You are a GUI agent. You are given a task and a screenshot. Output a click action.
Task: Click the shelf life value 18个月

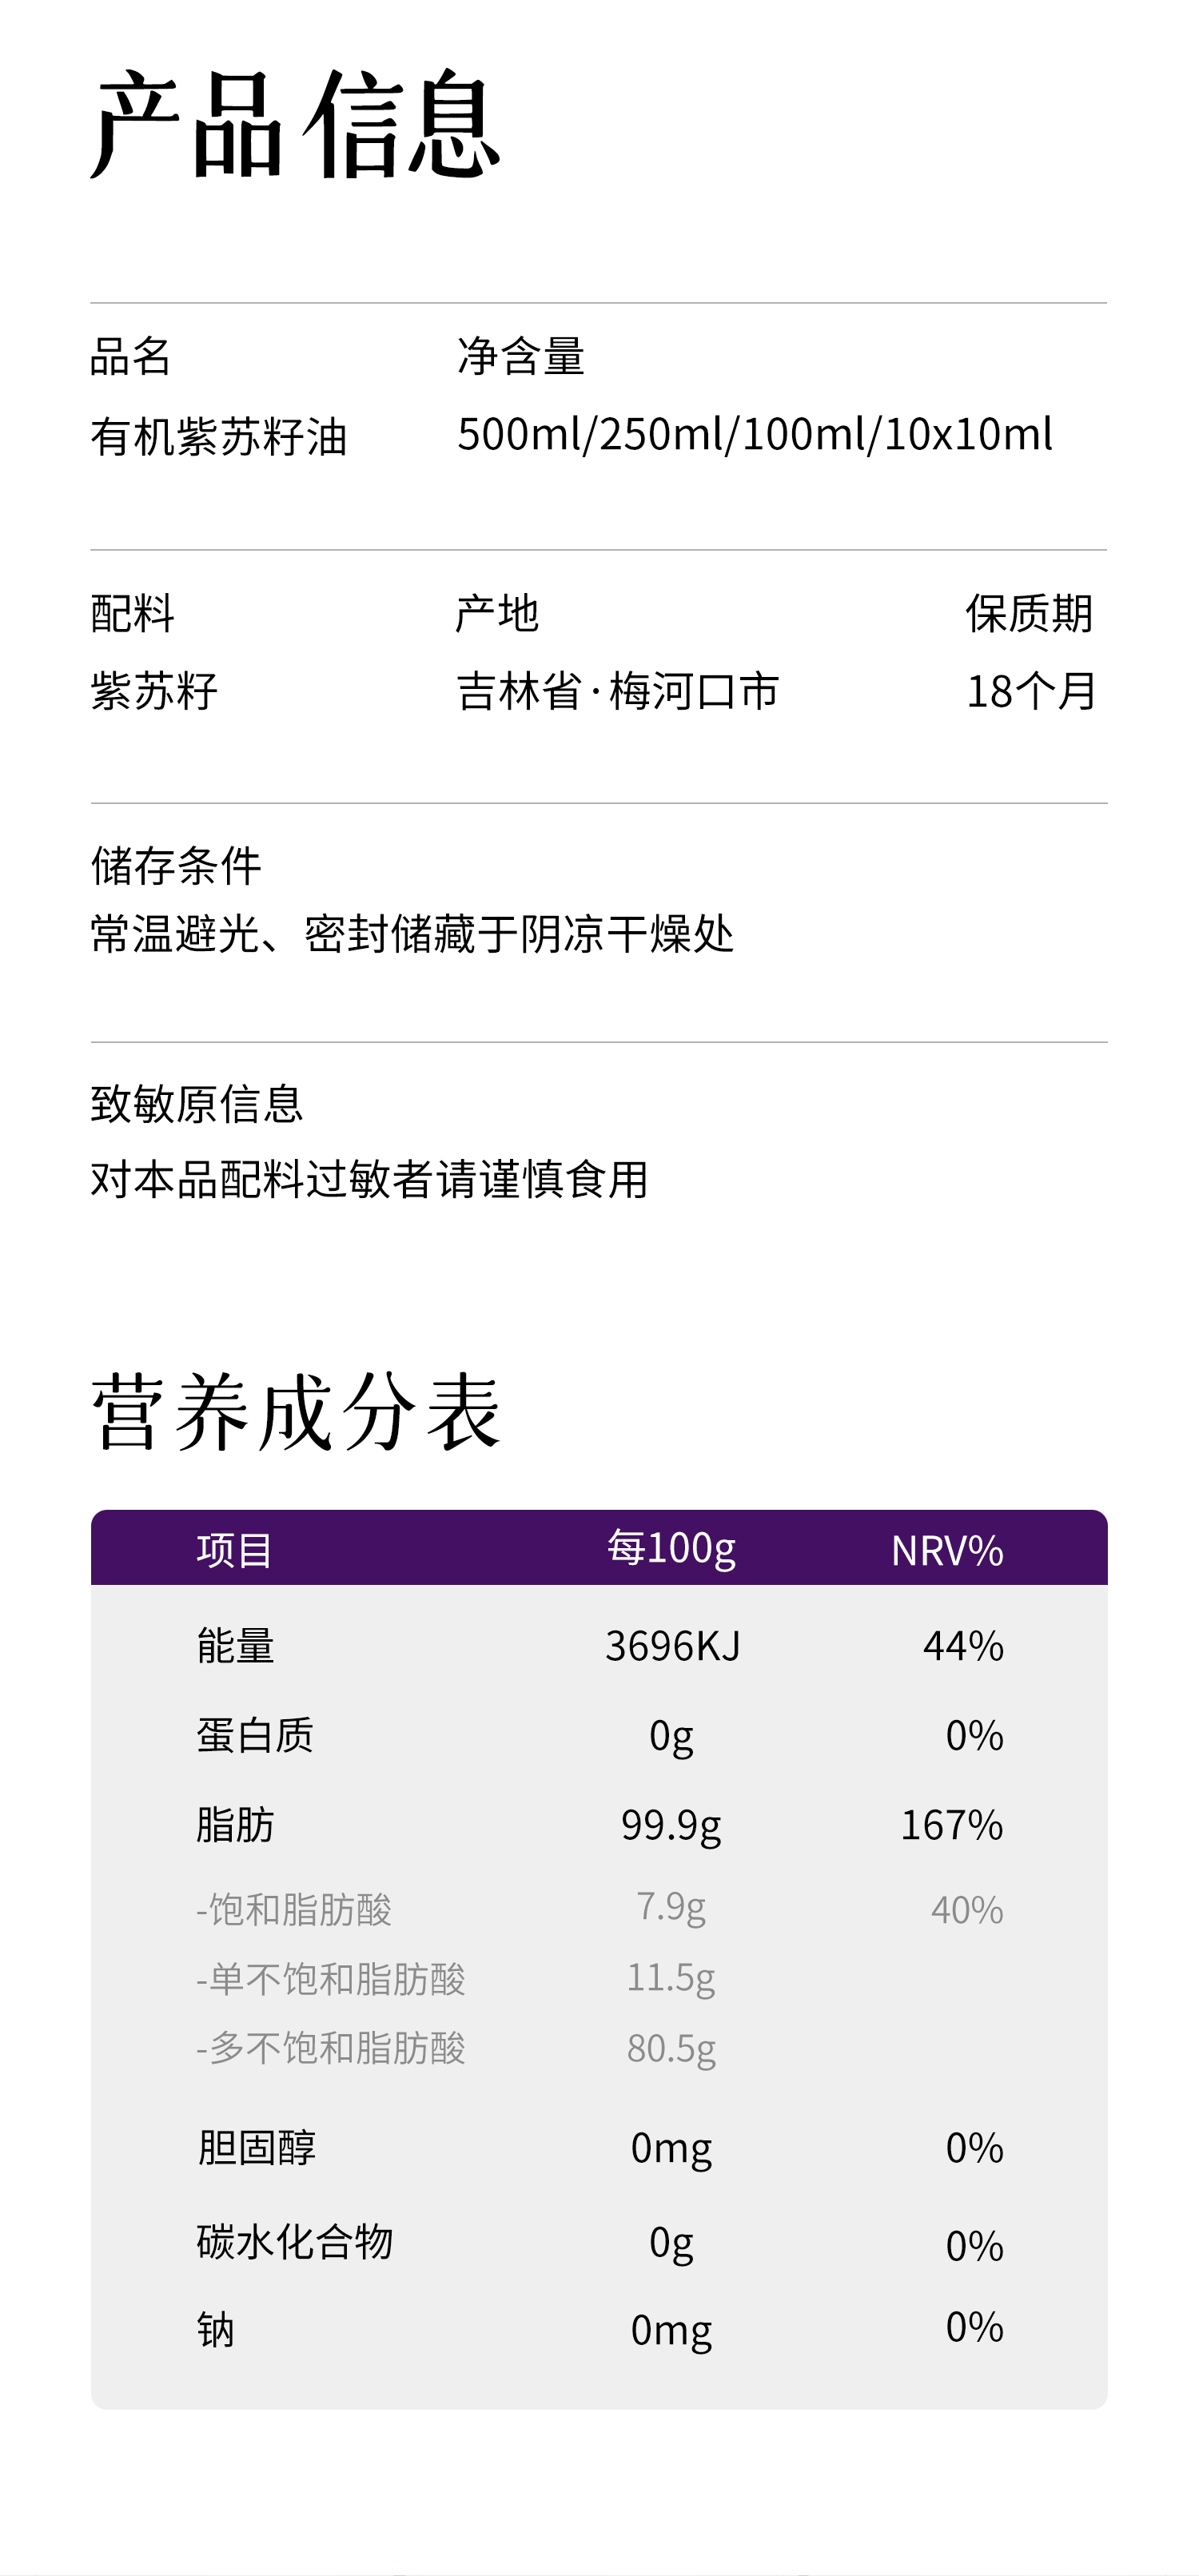pos(1030,691)
